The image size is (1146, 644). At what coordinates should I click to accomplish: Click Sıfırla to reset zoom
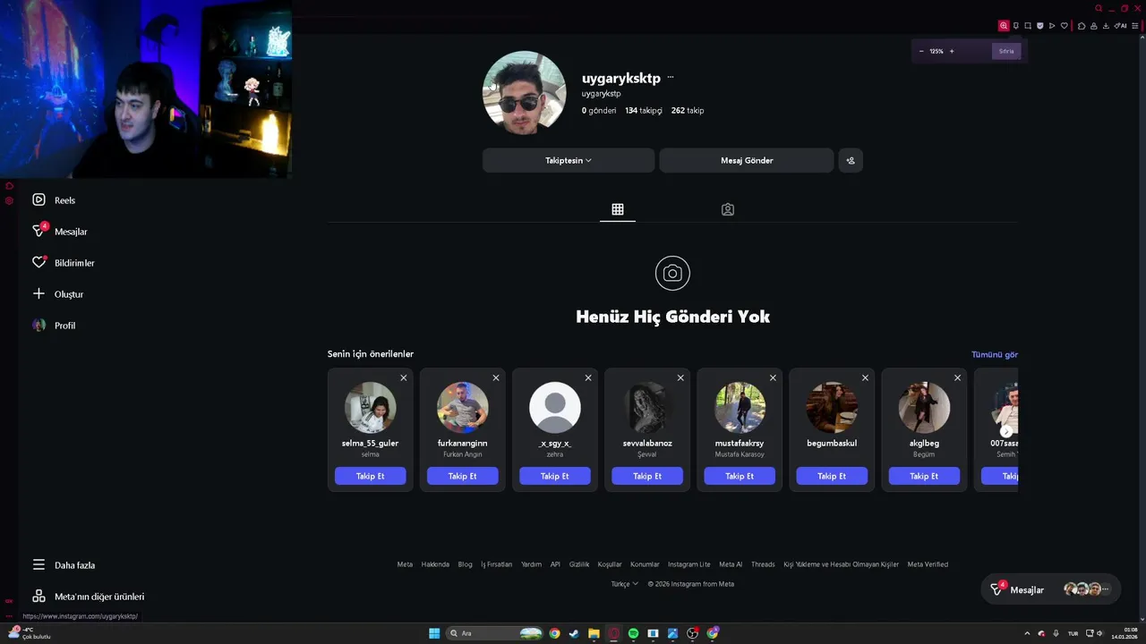[x=1006, y=51]
